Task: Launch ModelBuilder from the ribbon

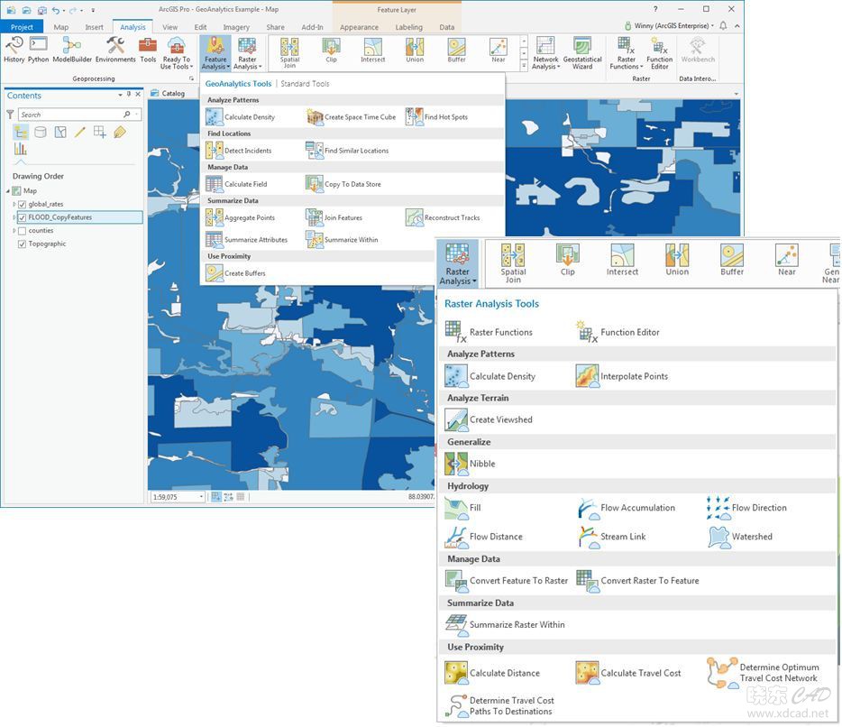Action: coord(72,50)
